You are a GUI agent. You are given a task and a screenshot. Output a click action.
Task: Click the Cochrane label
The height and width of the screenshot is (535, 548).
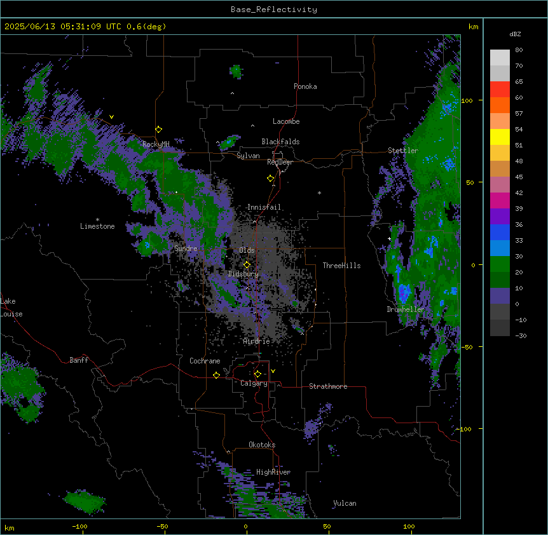click(x=205, y=361)
